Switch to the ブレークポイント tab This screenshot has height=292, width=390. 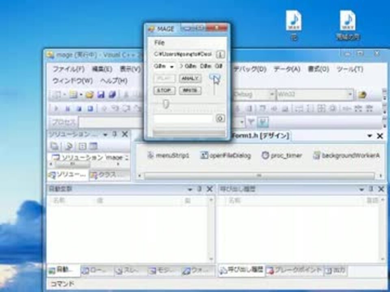(x=295, y=270)
